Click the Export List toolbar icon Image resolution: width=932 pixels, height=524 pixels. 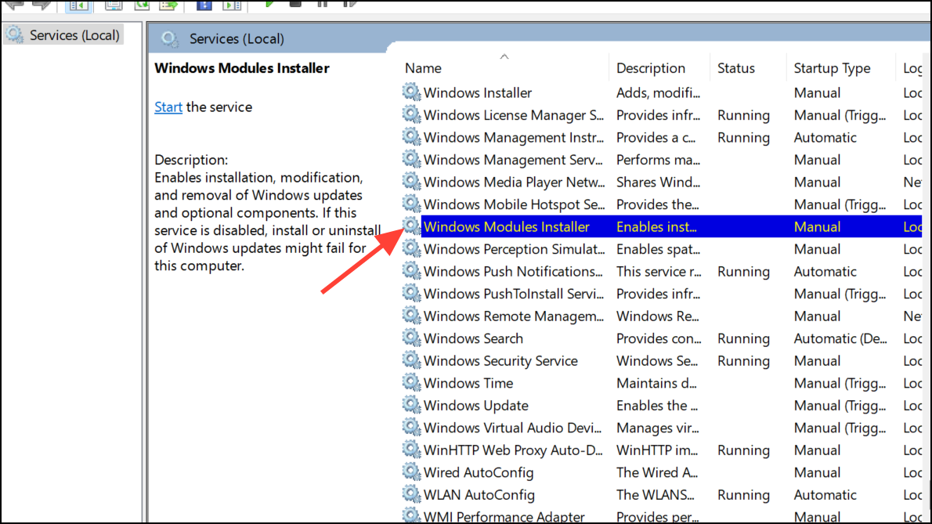(169, 5)
